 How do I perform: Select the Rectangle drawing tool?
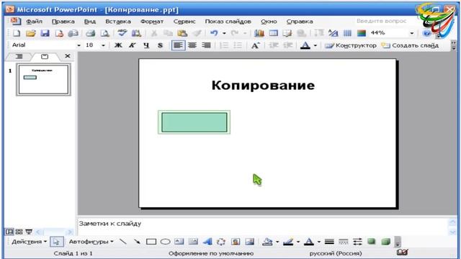click(x=151, y=242)
